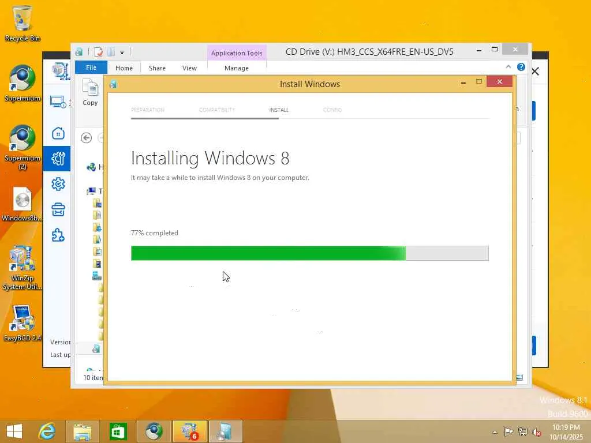This screenshot has width=591, height=443.
Task: Open Windows Store from taskbar
Action: [x=118, y=431]
